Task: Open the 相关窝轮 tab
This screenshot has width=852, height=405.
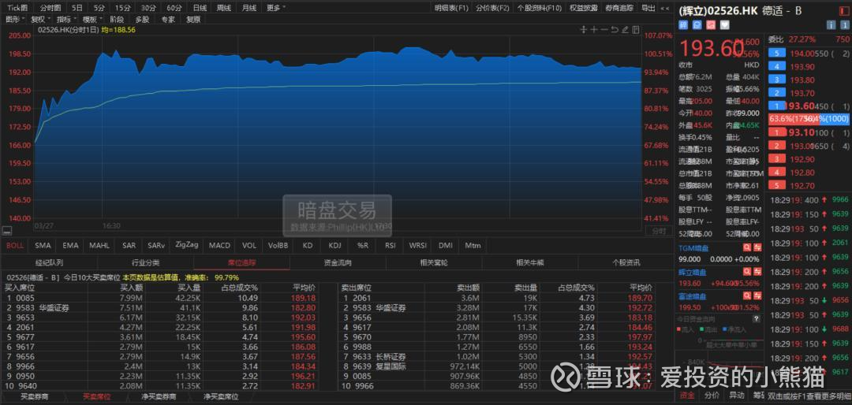Action: [434, 262]
